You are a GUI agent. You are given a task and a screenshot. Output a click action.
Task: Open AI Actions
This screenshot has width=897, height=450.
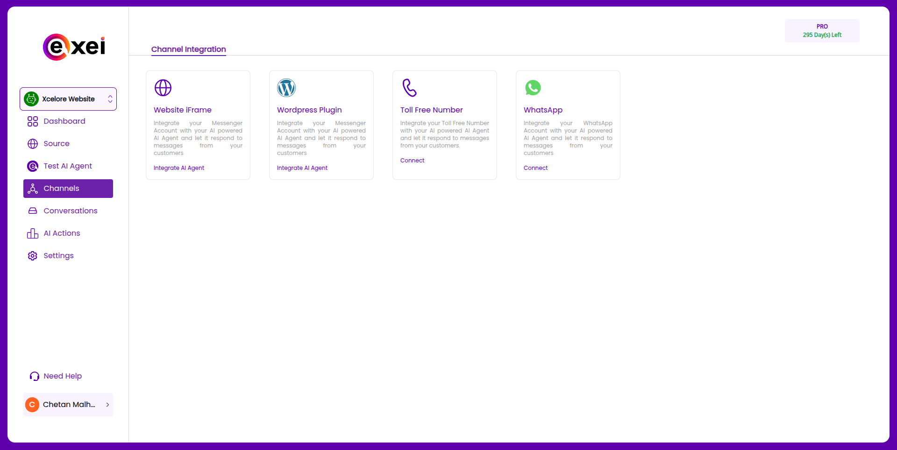coord(68,233)
